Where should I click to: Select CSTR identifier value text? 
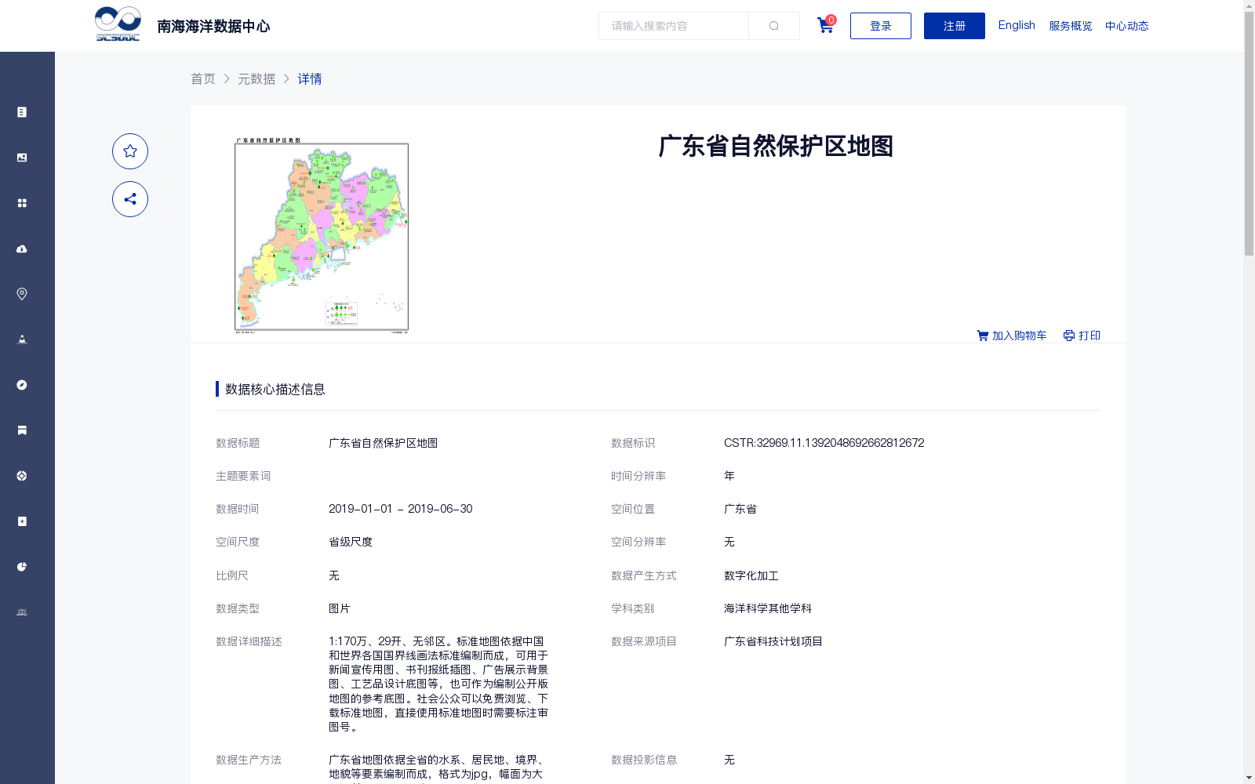point(824,443)
